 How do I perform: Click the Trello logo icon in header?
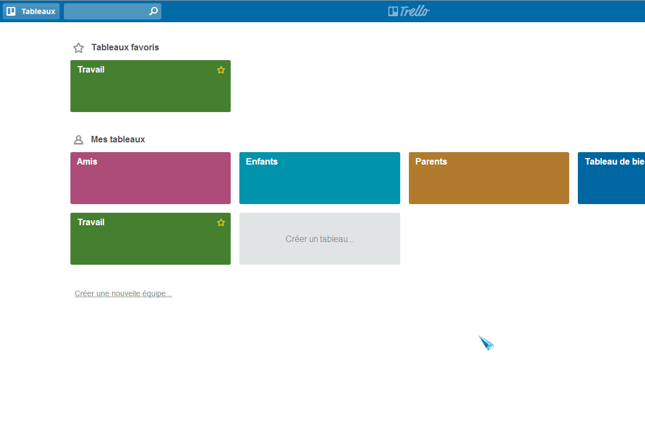tap(393, 11)
